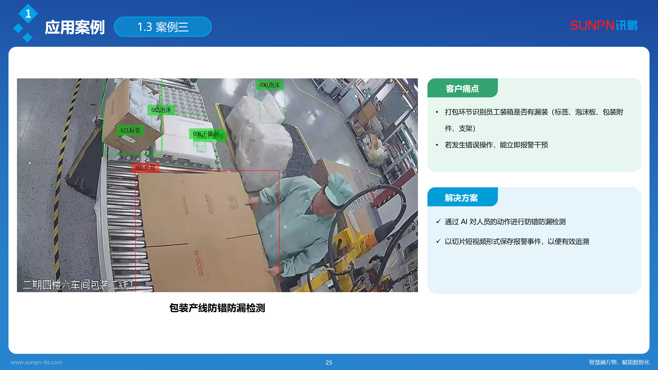Click the 613,标签 detection label
658x370 pixels.
pyautogui.click(x=130, y=131)
